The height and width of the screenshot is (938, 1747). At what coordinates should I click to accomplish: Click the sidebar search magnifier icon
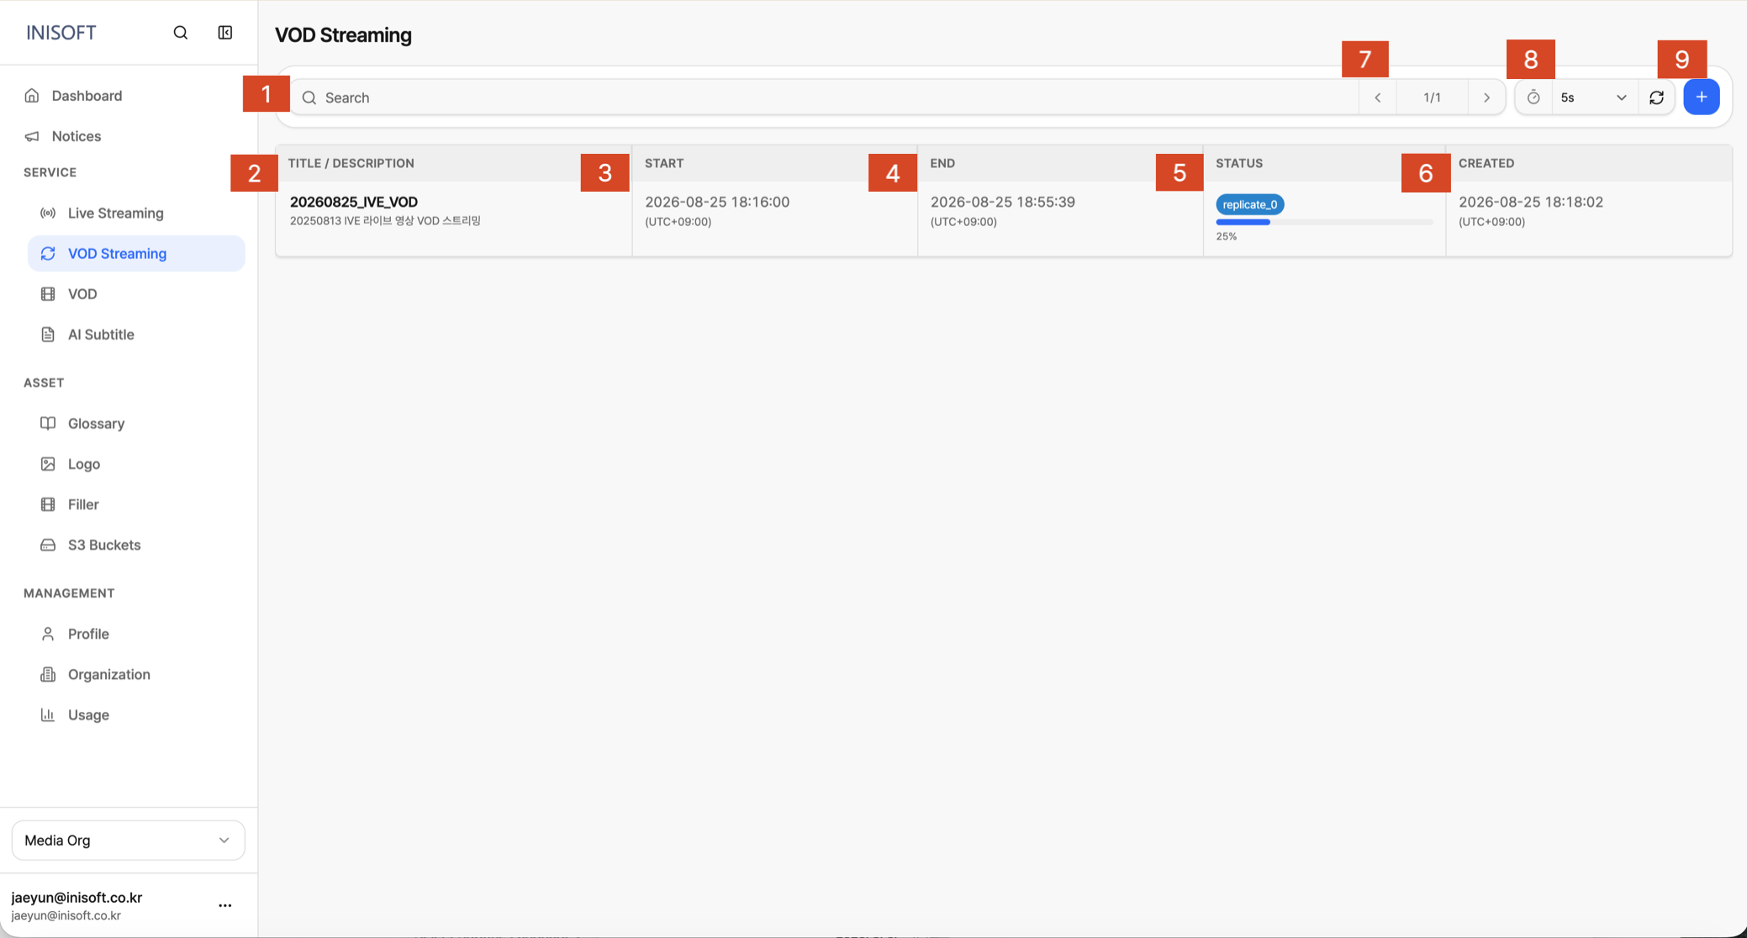(x=180, y=33)
